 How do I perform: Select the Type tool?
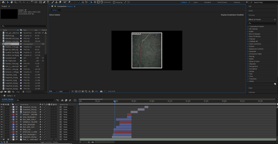click(x=48, y=2)
